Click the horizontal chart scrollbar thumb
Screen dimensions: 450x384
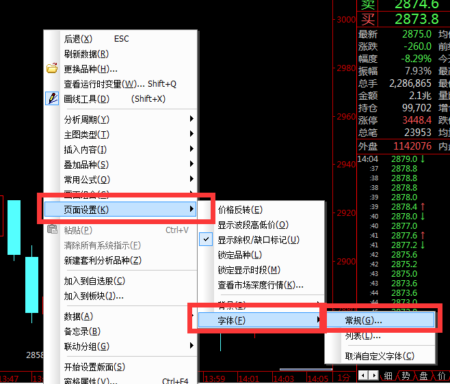(x=306, y=369)
